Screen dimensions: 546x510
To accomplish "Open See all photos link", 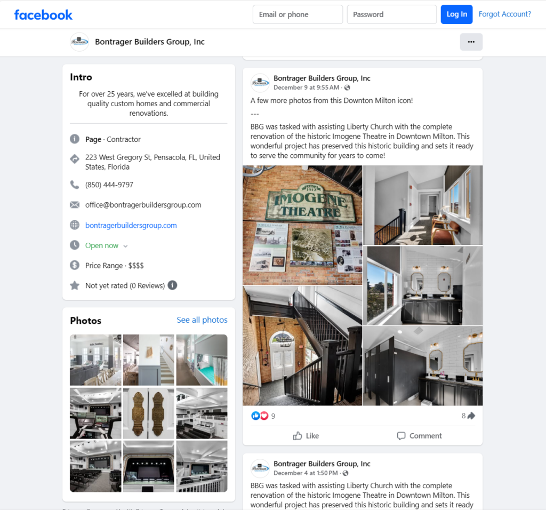I will tap(202, 320).
